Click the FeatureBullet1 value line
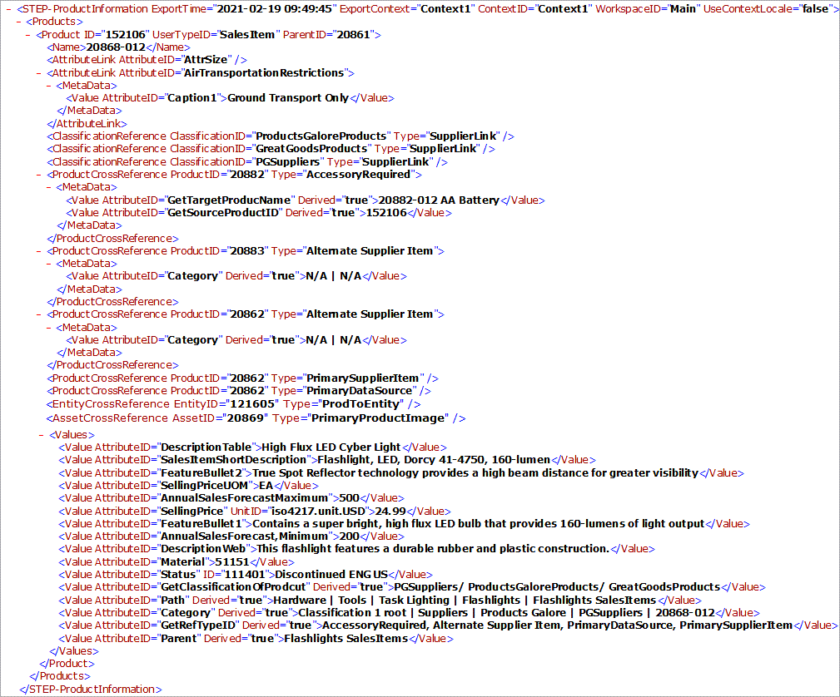This screenshot has height=697, width=840. (x=404, y=524)
